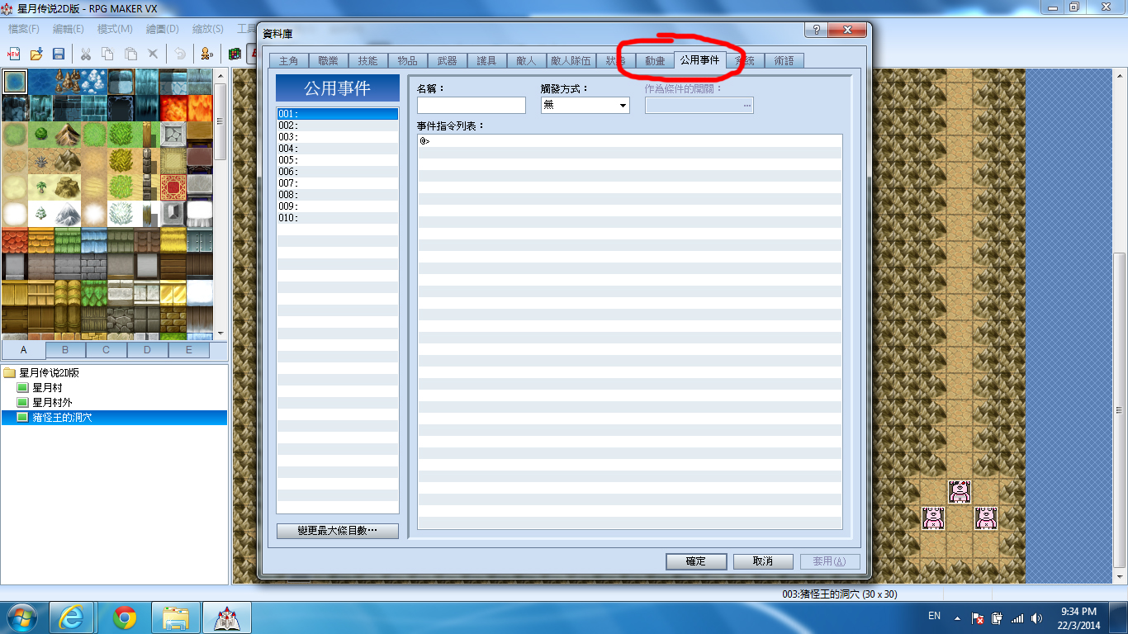Switch to the 武器 tab
Image resolution: width=1128 pixels, height=634 pixels.
(x=447, y=61)
